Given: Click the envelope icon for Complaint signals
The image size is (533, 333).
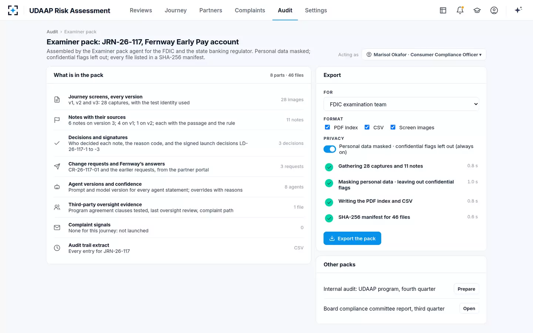Looking at the screenshot, I should coord(57,228).
